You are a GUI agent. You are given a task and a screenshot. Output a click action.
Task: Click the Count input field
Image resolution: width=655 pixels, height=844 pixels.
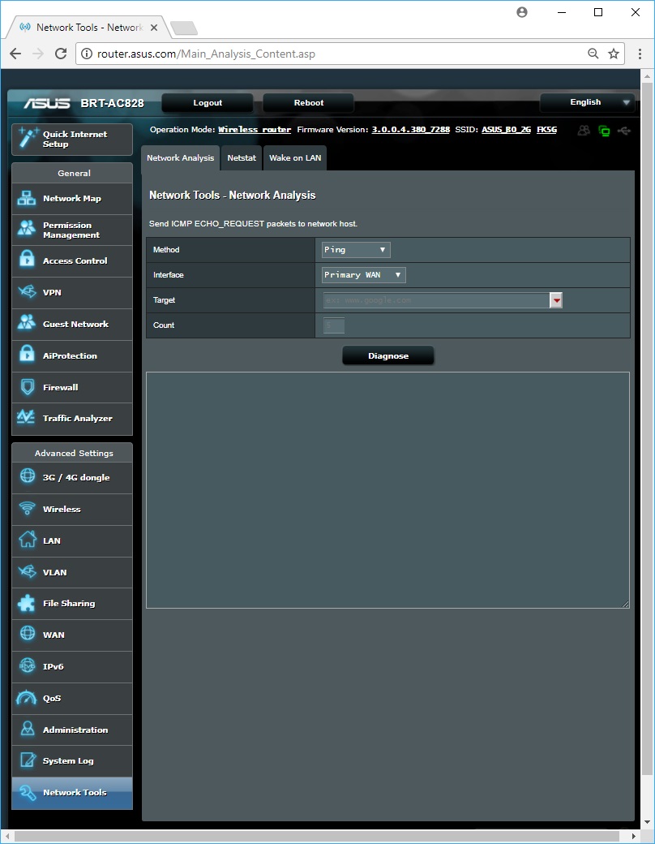coord(334,325)
